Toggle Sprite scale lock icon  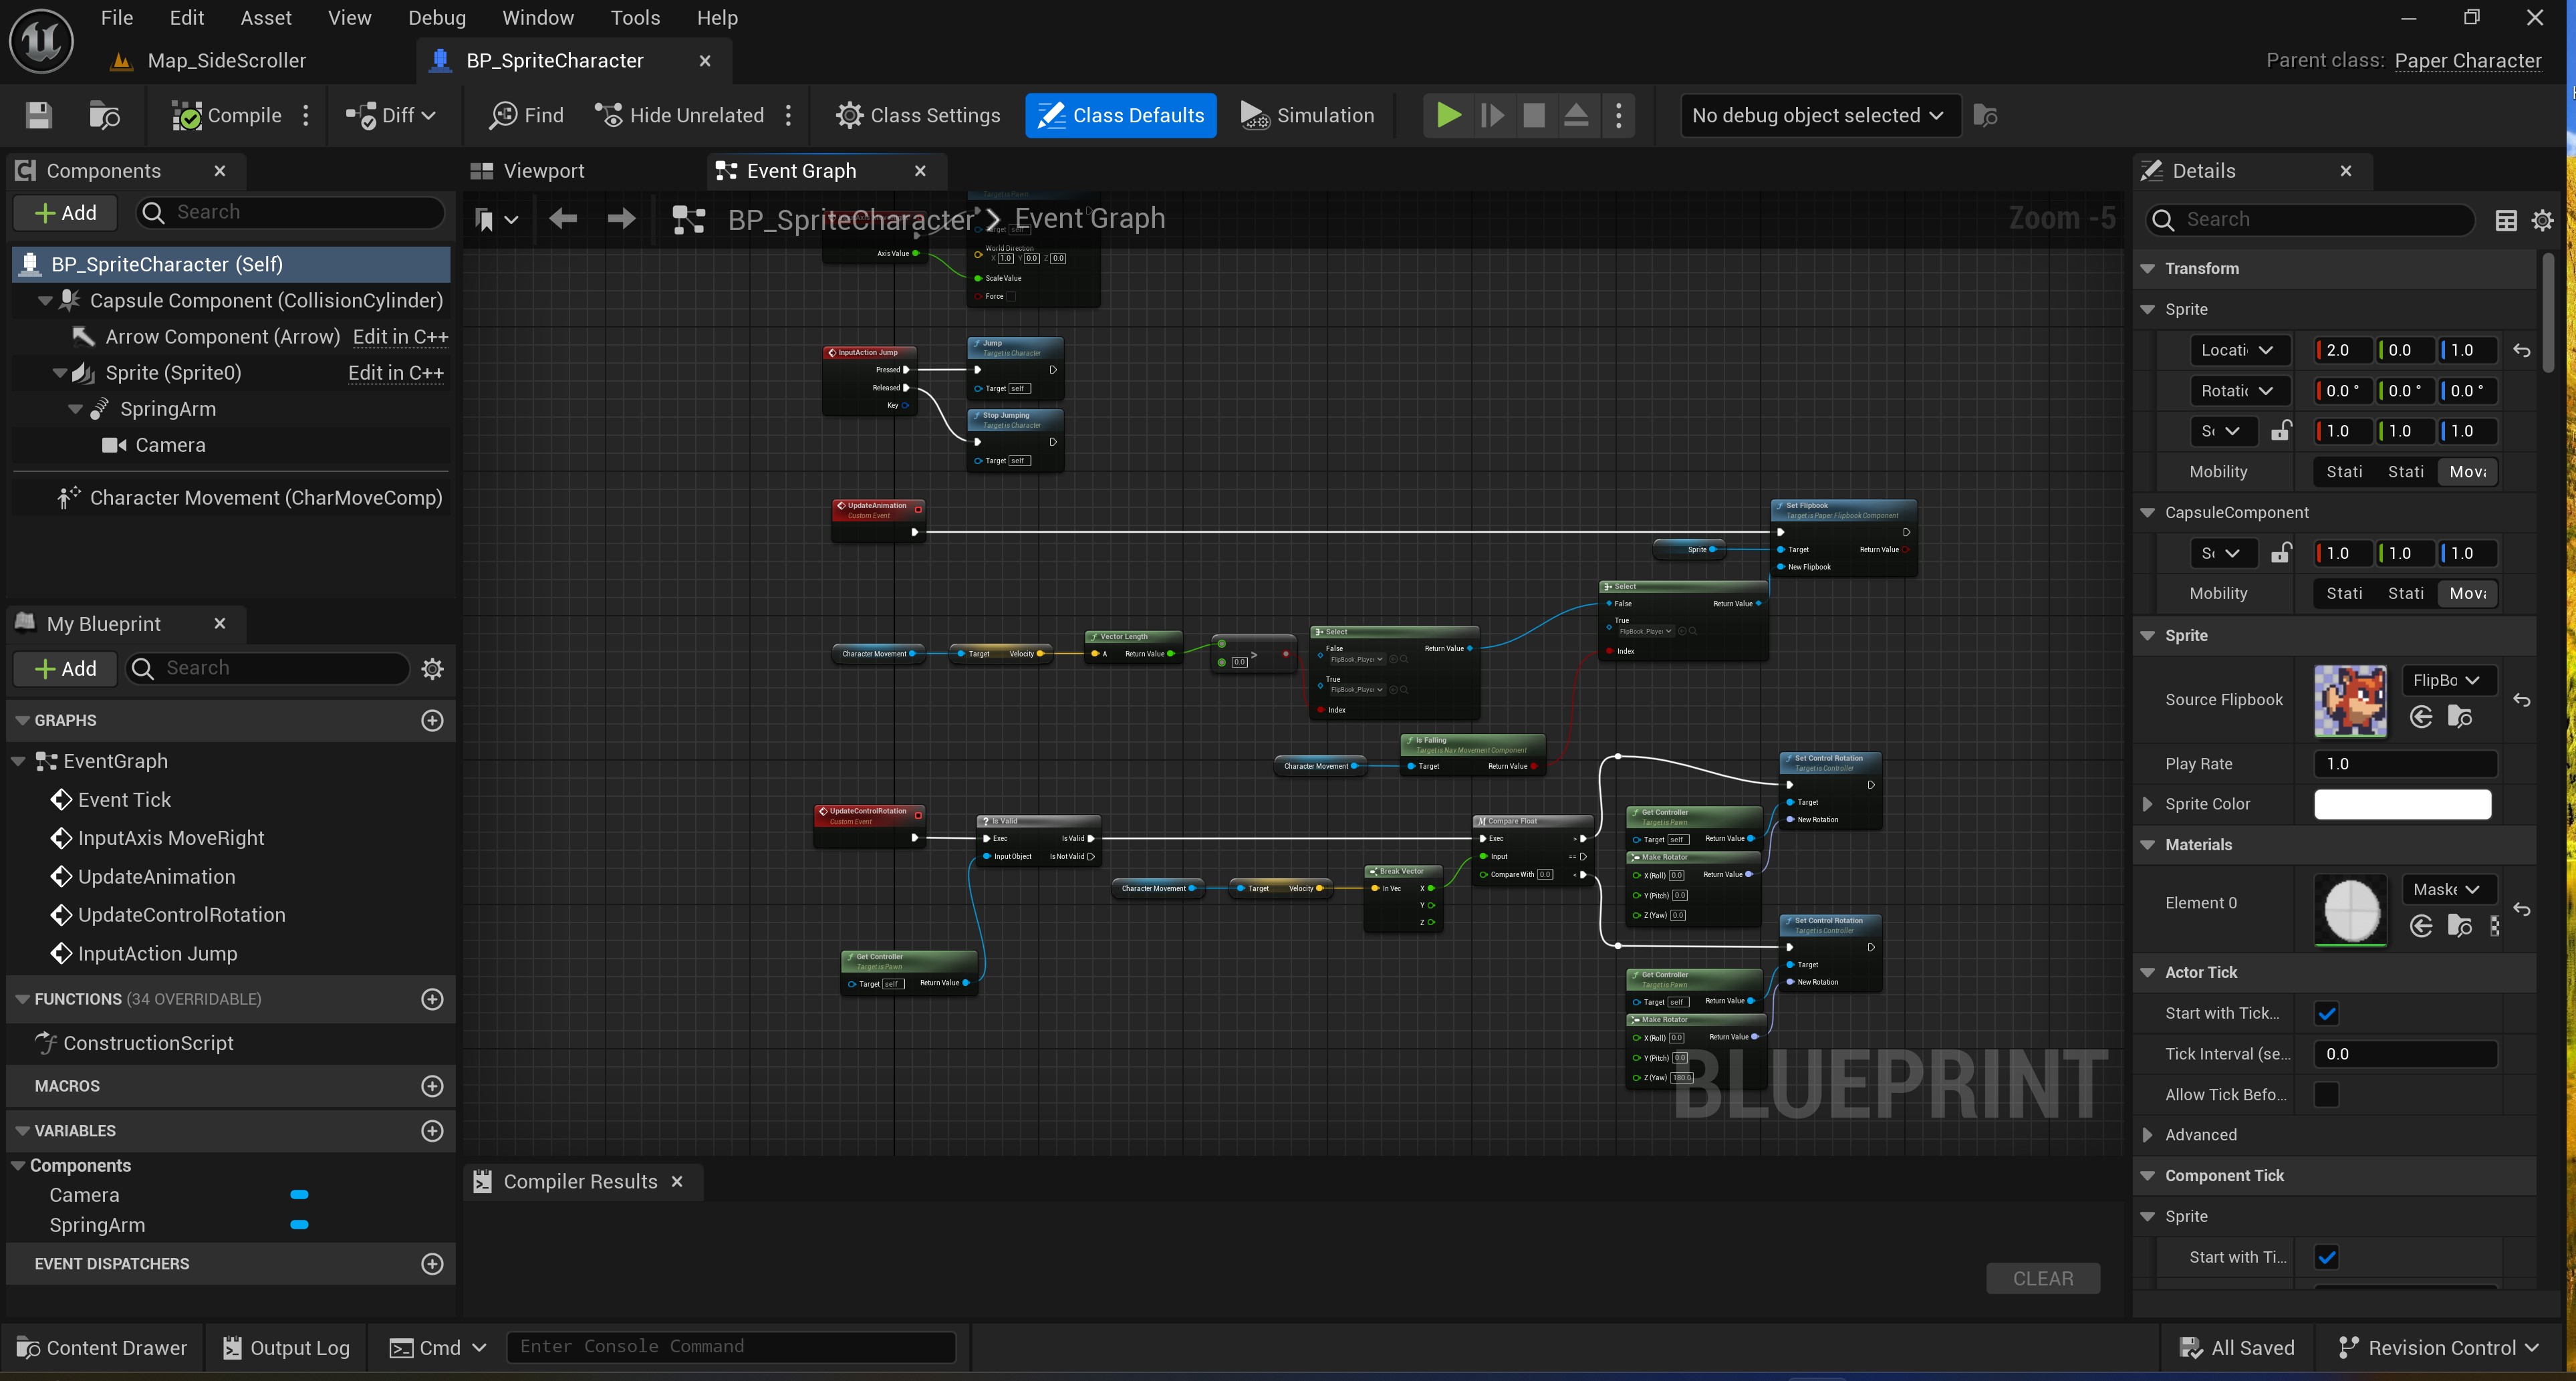tap(2280, 431)
